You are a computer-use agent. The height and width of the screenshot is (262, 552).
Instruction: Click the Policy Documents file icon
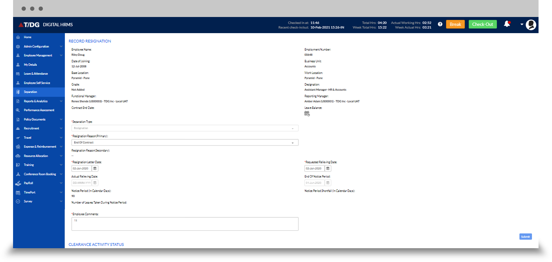click(x=18, y=119)
